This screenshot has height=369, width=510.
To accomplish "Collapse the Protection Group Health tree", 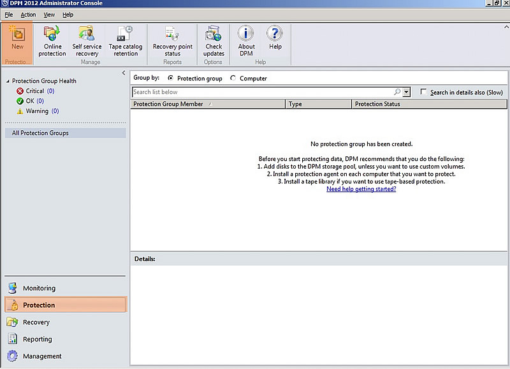I will pos(8,82).
